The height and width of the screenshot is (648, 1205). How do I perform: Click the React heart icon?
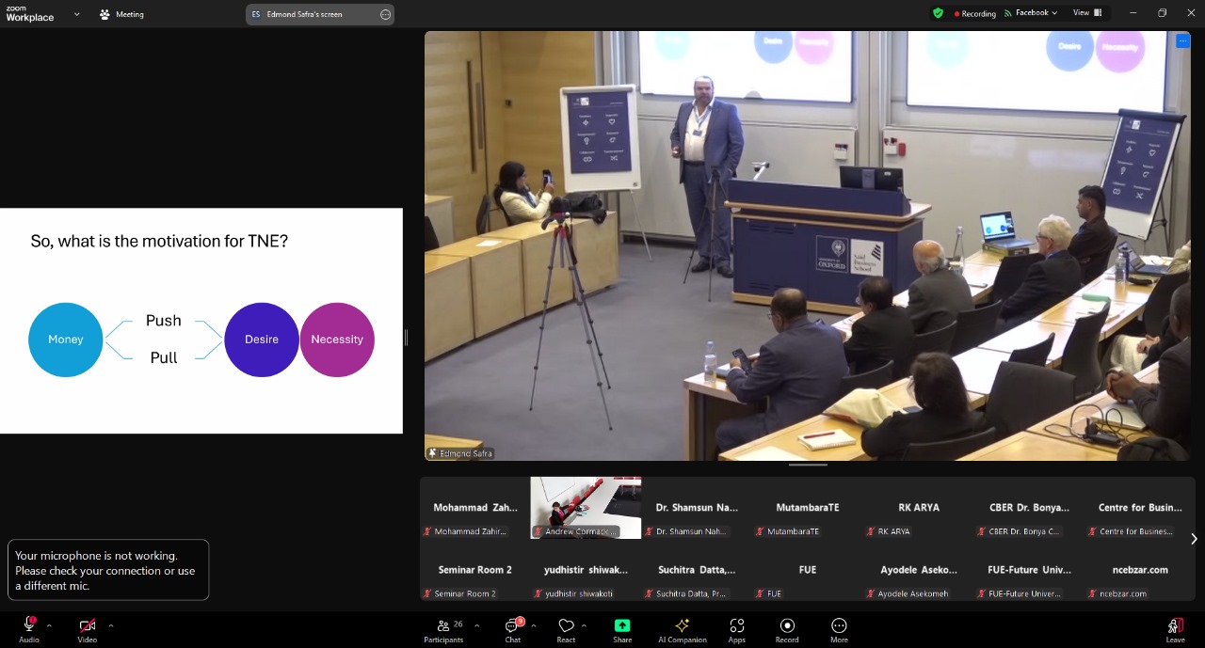tap(566, 626)
